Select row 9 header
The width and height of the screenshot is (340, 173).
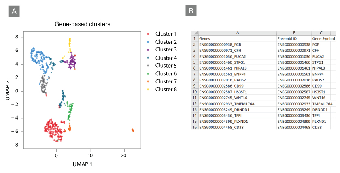point(195,86)
